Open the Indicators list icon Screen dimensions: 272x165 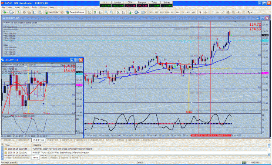(130, 12)
